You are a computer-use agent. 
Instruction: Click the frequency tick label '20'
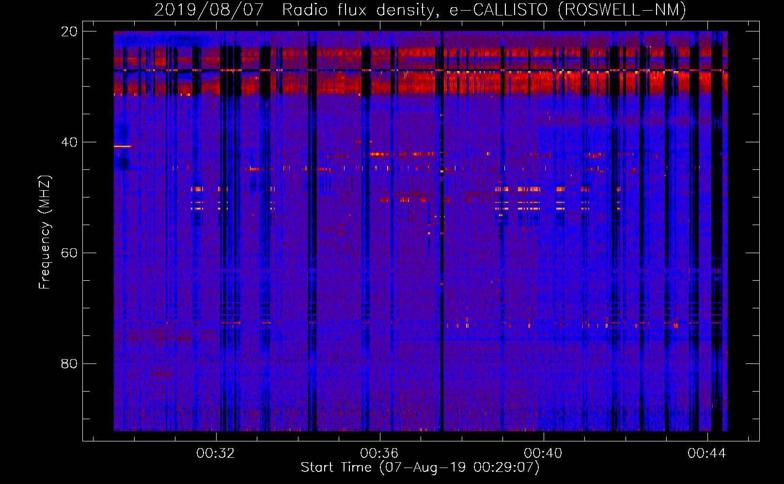tap(69, 32)
